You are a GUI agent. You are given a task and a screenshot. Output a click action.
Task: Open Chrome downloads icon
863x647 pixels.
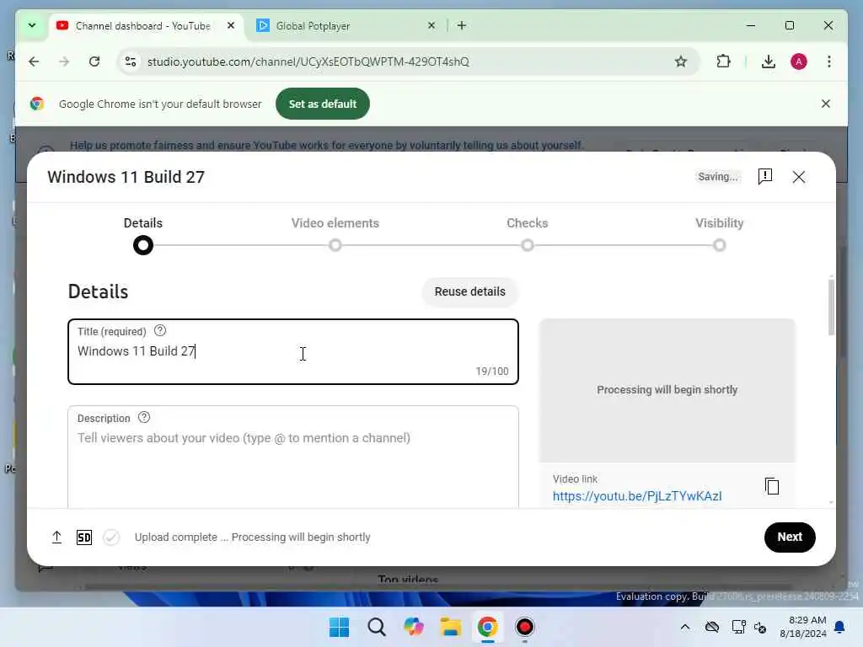click(769, 61)
